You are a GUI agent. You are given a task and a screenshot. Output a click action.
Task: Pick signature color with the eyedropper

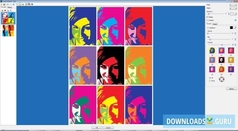[235, 27]
